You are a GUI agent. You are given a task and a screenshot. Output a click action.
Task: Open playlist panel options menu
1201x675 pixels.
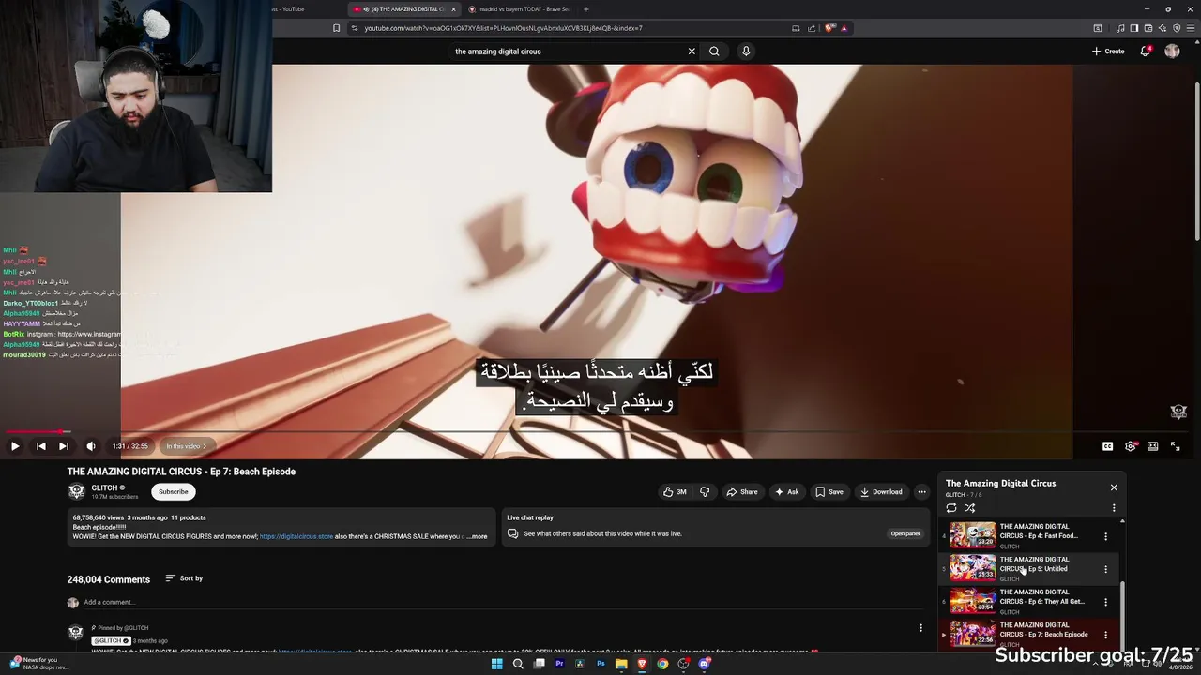click(x=1114, y=508)
